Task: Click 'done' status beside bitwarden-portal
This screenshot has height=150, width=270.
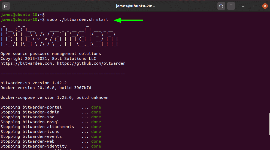Action: (96, 107)
